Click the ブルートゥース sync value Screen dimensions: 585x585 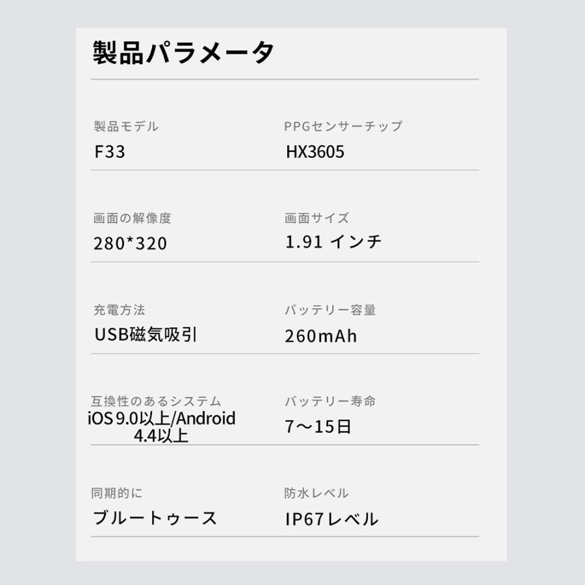pos(155,518)
